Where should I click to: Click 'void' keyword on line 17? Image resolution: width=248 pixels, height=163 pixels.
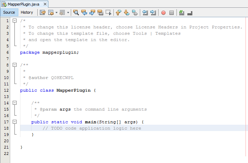click(x=76, y=122)
